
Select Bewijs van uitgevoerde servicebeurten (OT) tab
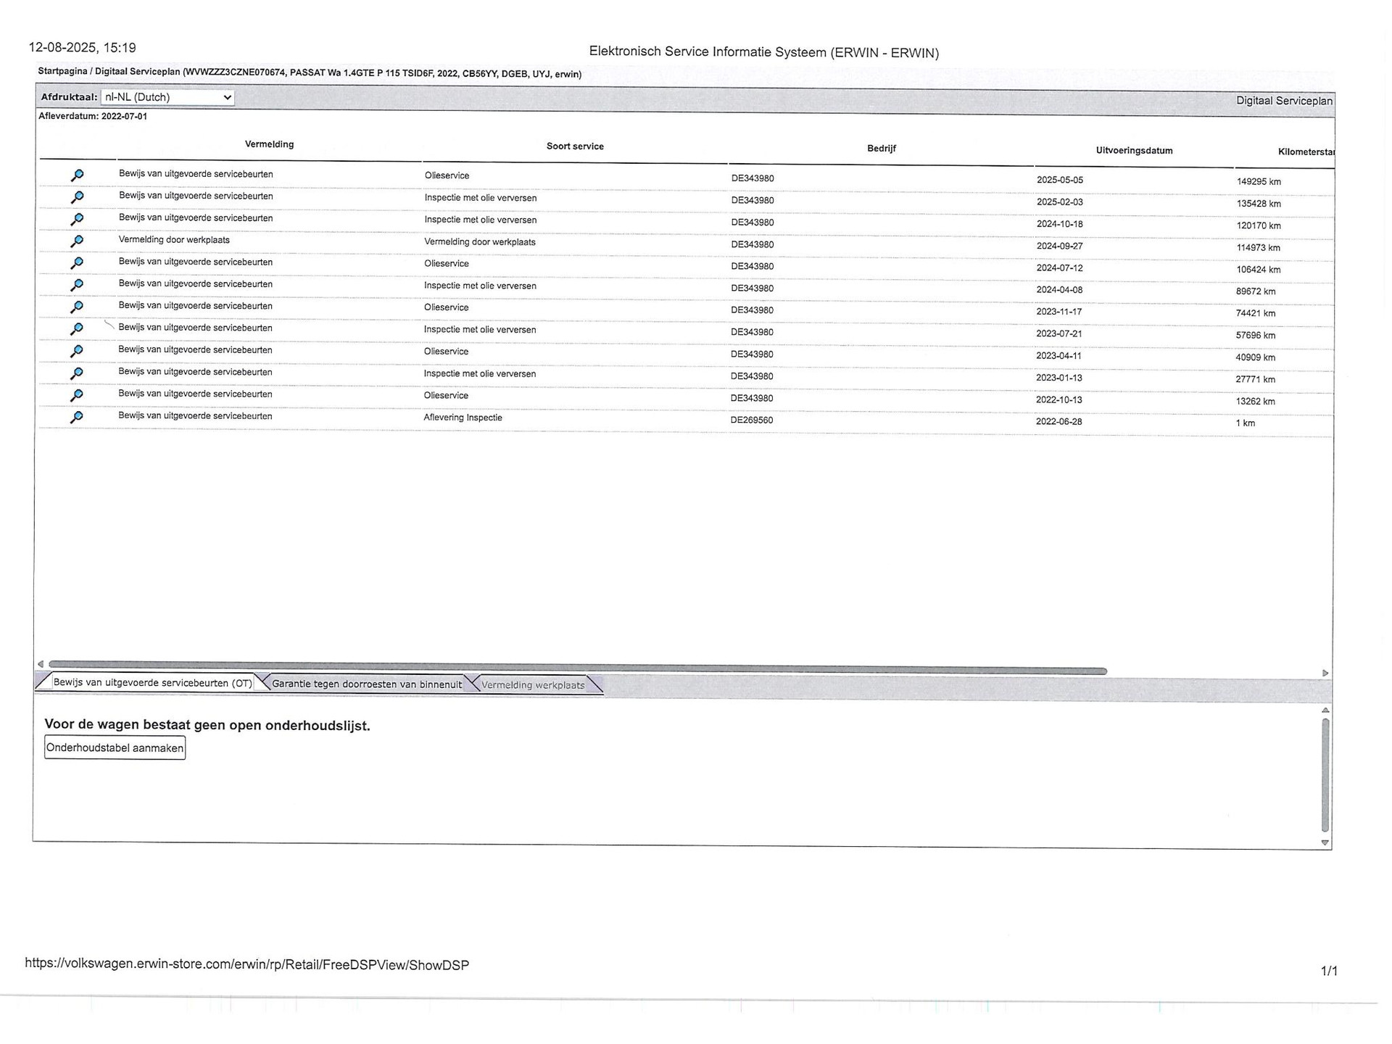click(152, 683)
